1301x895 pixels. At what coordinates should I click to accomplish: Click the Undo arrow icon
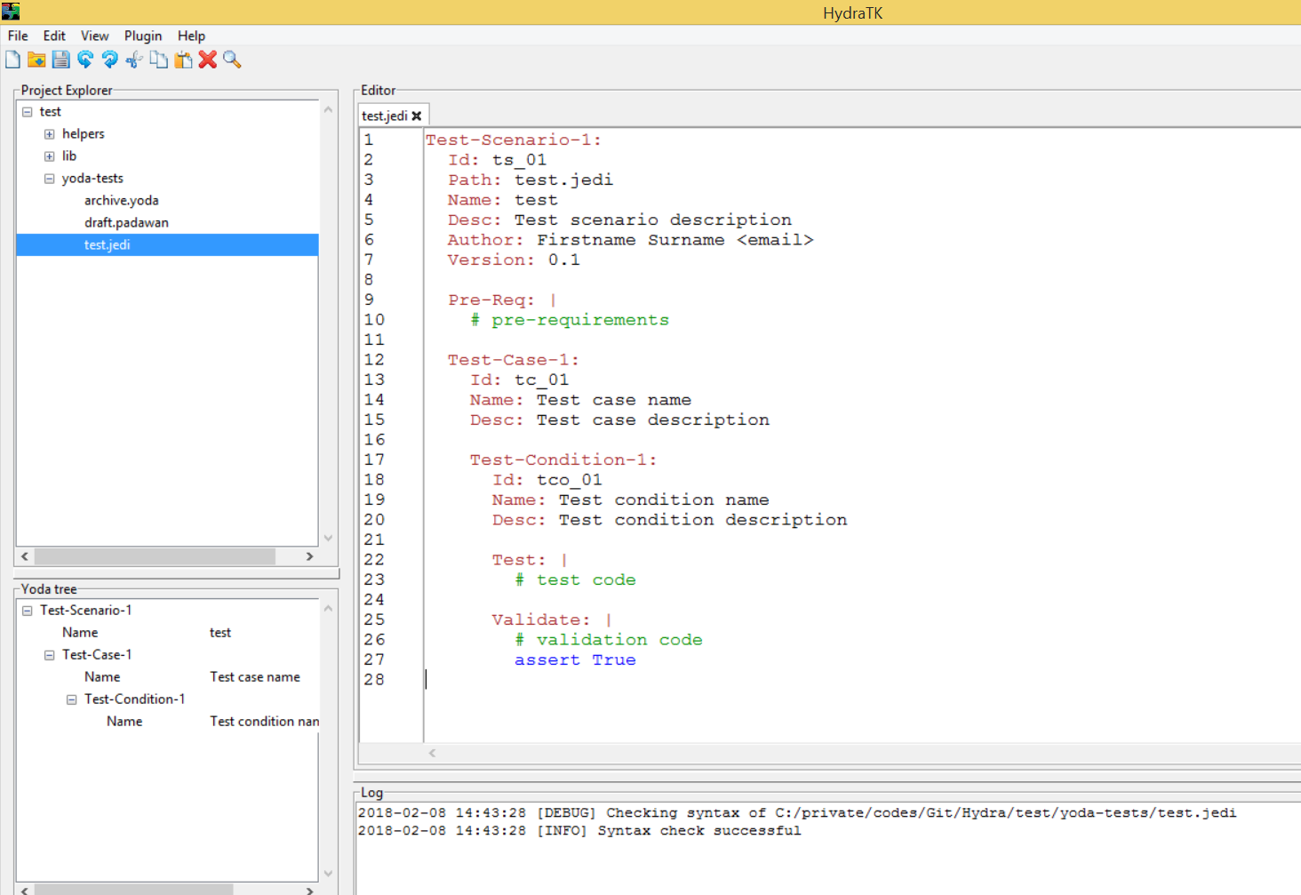click(x=85, y=60)
